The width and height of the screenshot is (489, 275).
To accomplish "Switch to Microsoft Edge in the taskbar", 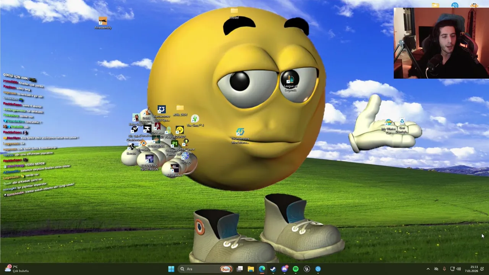I will pos(262,269).
